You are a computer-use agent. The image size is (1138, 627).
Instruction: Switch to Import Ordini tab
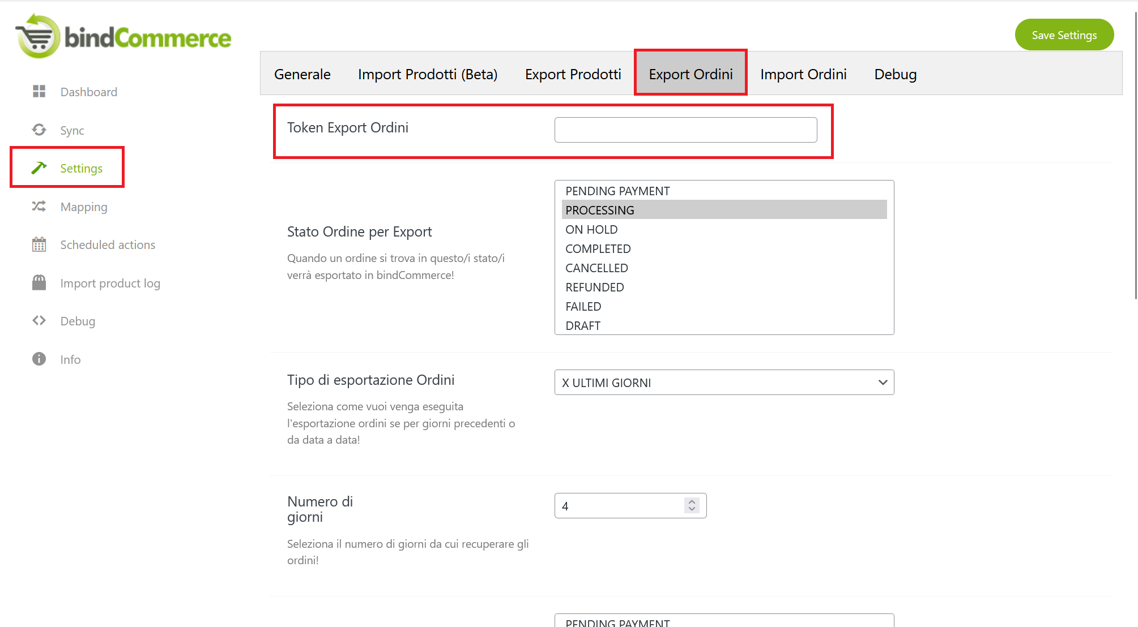tap(803, 74)
